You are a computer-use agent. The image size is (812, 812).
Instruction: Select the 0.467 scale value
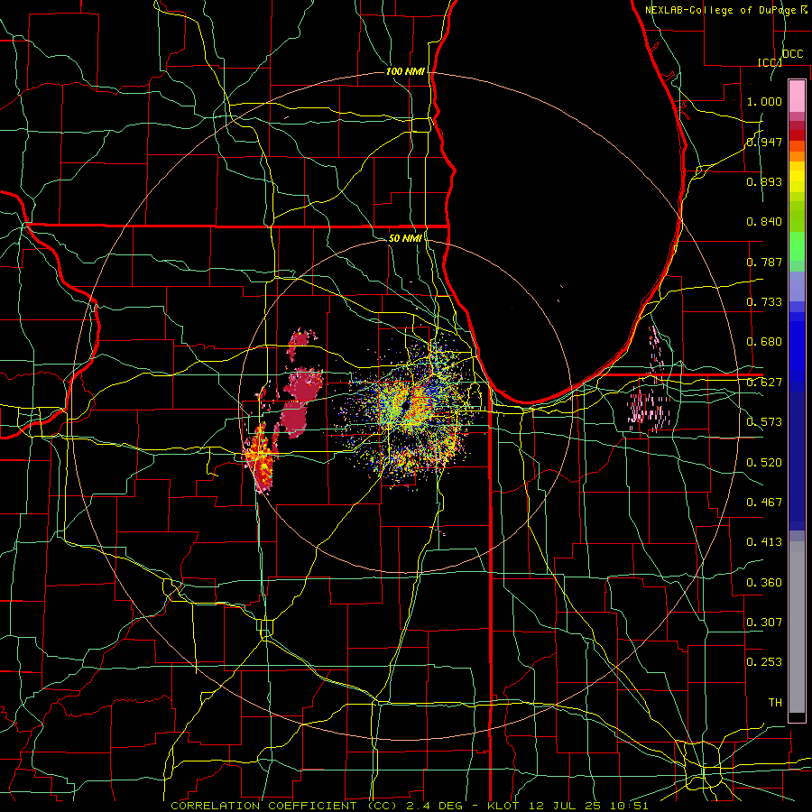tap(764, 503)
